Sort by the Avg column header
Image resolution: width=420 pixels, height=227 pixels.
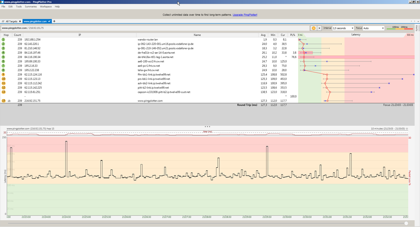[x=263, y=35]
